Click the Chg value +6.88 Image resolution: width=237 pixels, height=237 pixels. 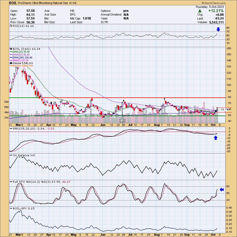coord(220,14)
